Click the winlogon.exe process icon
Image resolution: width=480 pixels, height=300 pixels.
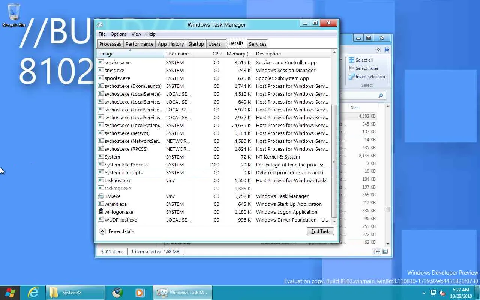tap(100, 212)
